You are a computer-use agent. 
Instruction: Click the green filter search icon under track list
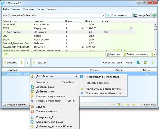6,54
